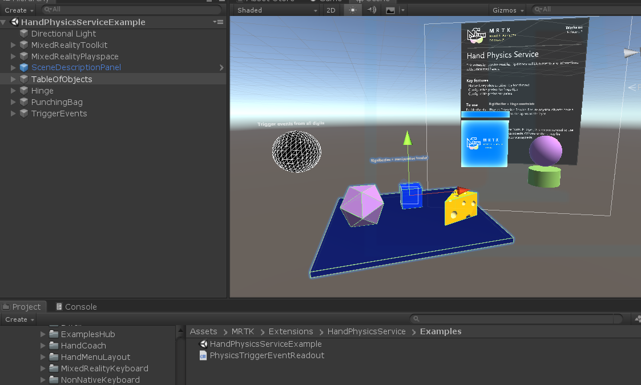Open Hierarchy Create dropdown
This screenshot has width=641, height=385.
[x=19, y=10]
